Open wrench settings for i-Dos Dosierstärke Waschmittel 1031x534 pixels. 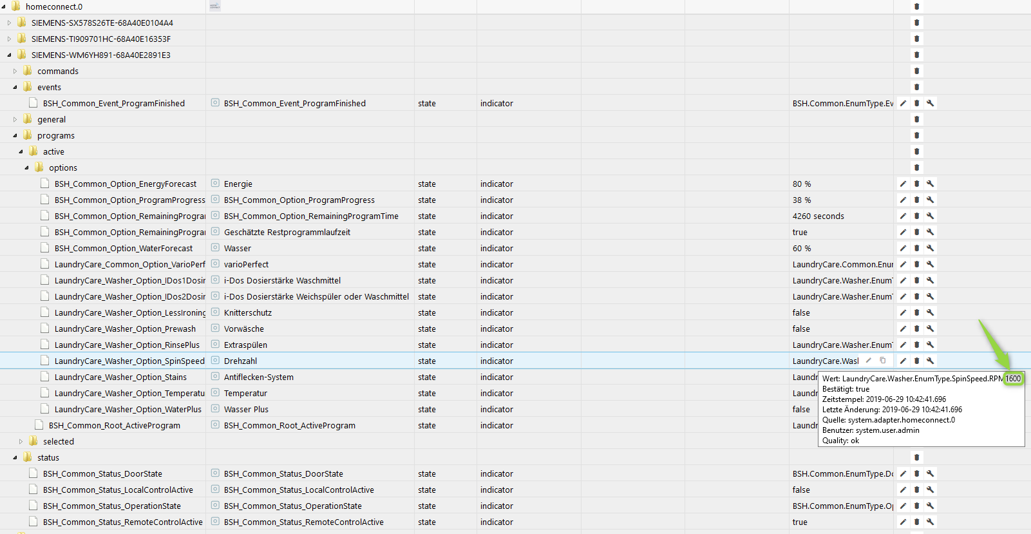[x=931, y=280]
